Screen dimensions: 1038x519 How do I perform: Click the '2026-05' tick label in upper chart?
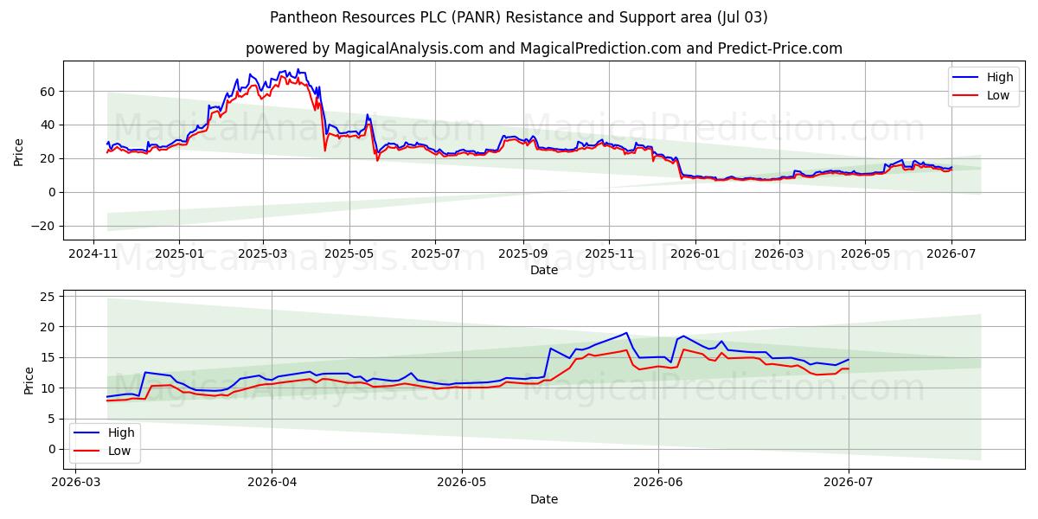pyautogui.click(x=864, y=253)
